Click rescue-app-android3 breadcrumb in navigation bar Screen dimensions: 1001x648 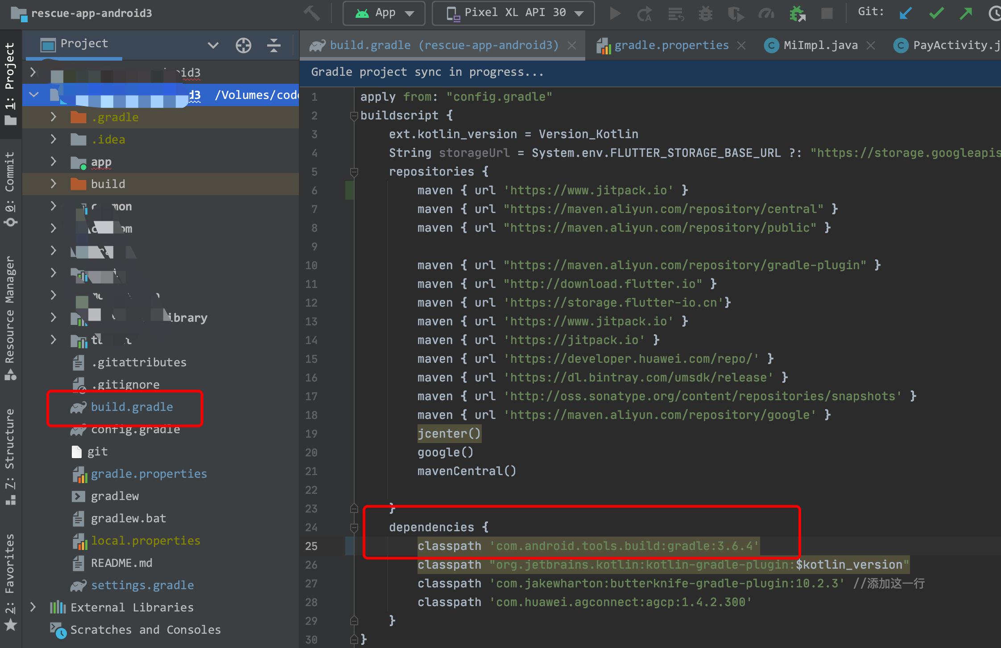[x=82, y=13]
